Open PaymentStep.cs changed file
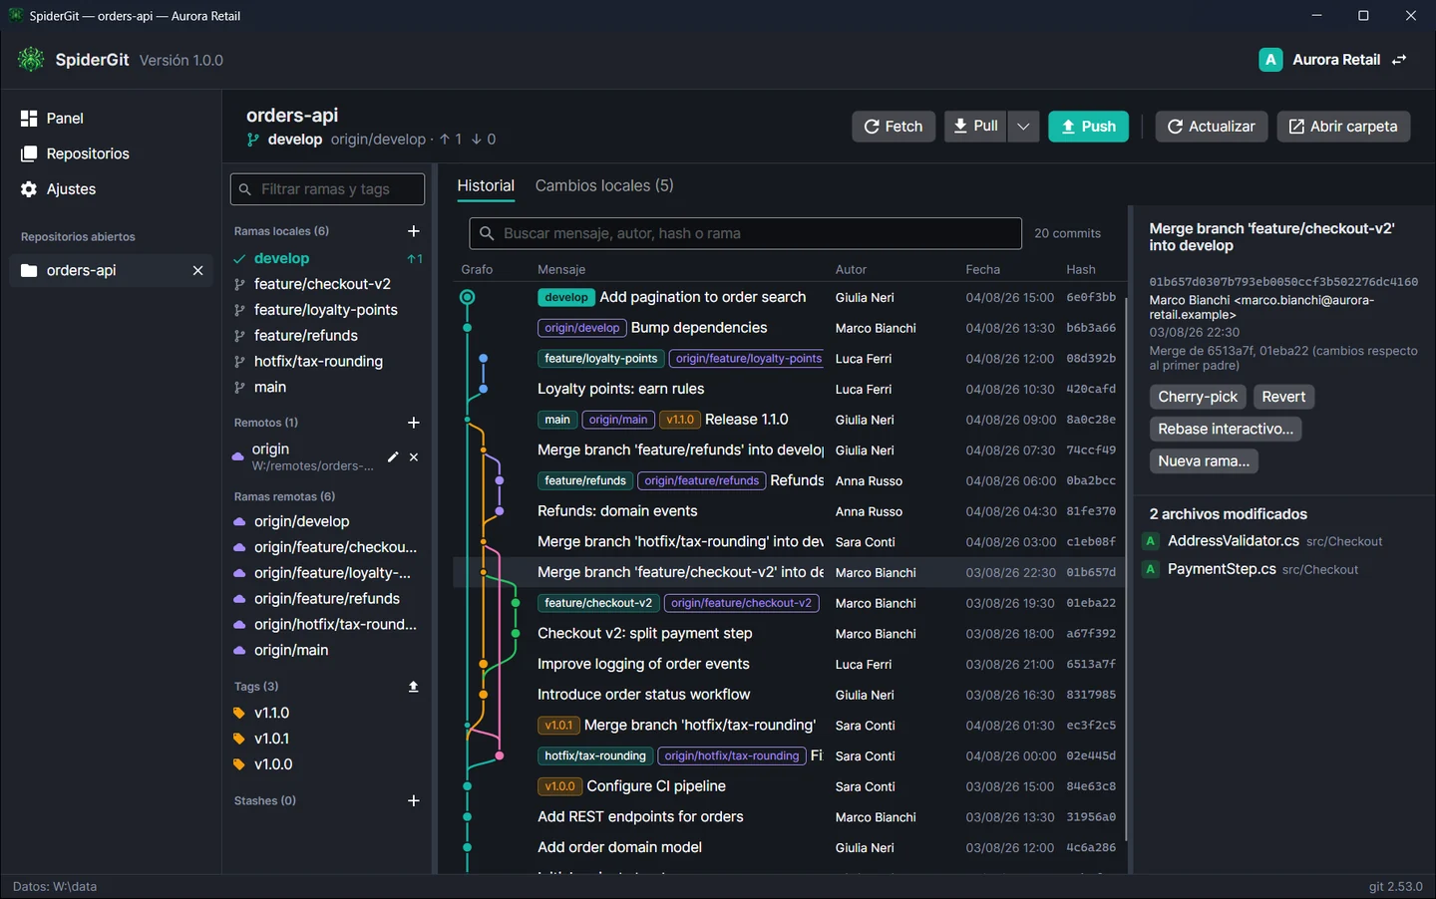Image resolution: width=1436 pixels, height=899 pixels. click(x=1281, y=569)
